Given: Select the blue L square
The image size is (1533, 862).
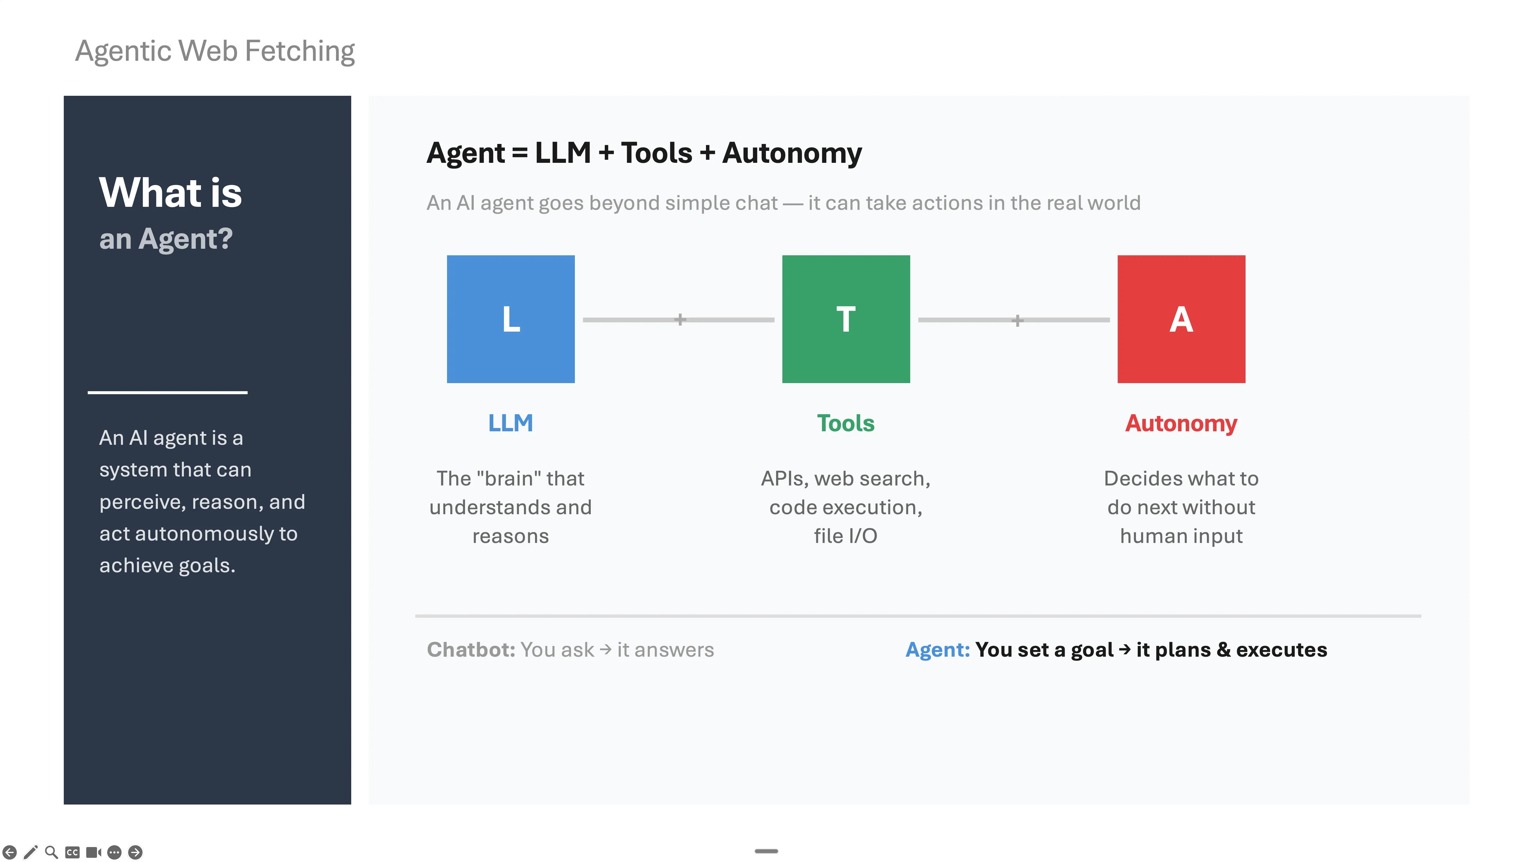Looking at the screenshot, I should 510,319.
